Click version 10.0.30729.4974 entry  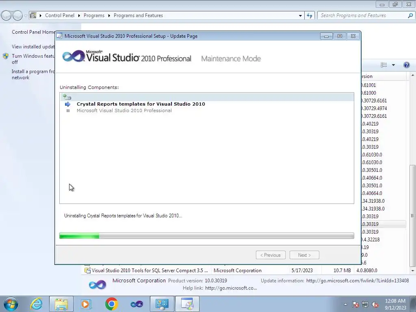(374, 108)
